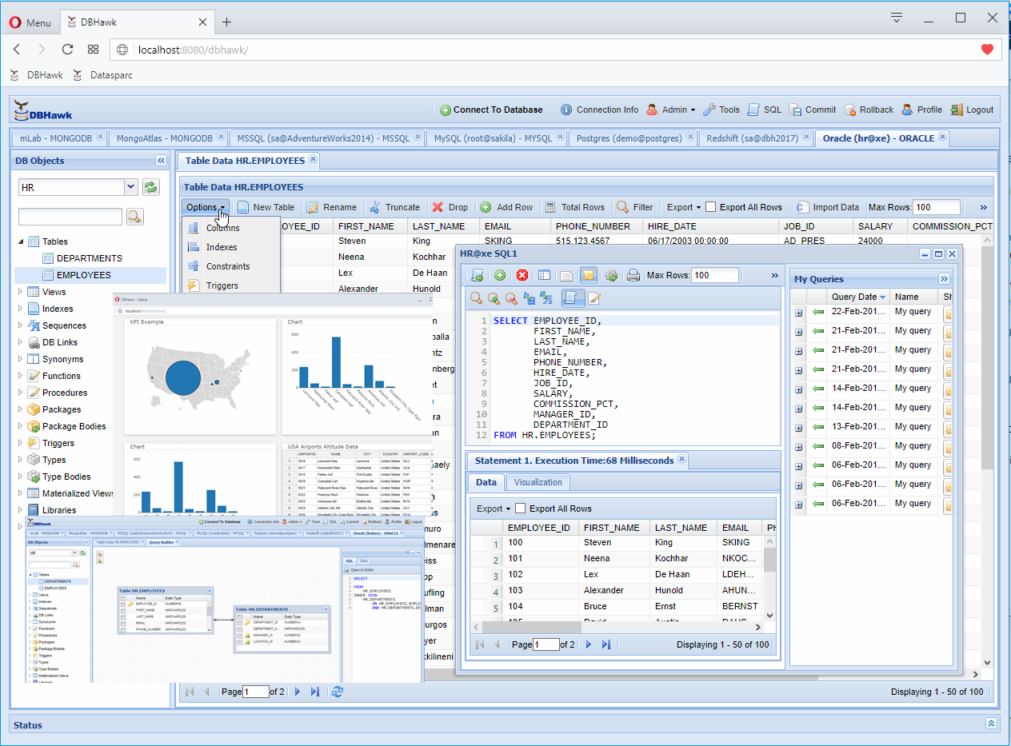Image resolution: width=1011 pixels, height=746 pixels.
Task: Choose Indexes from the Options menu
Action: [x=222, y=247]
